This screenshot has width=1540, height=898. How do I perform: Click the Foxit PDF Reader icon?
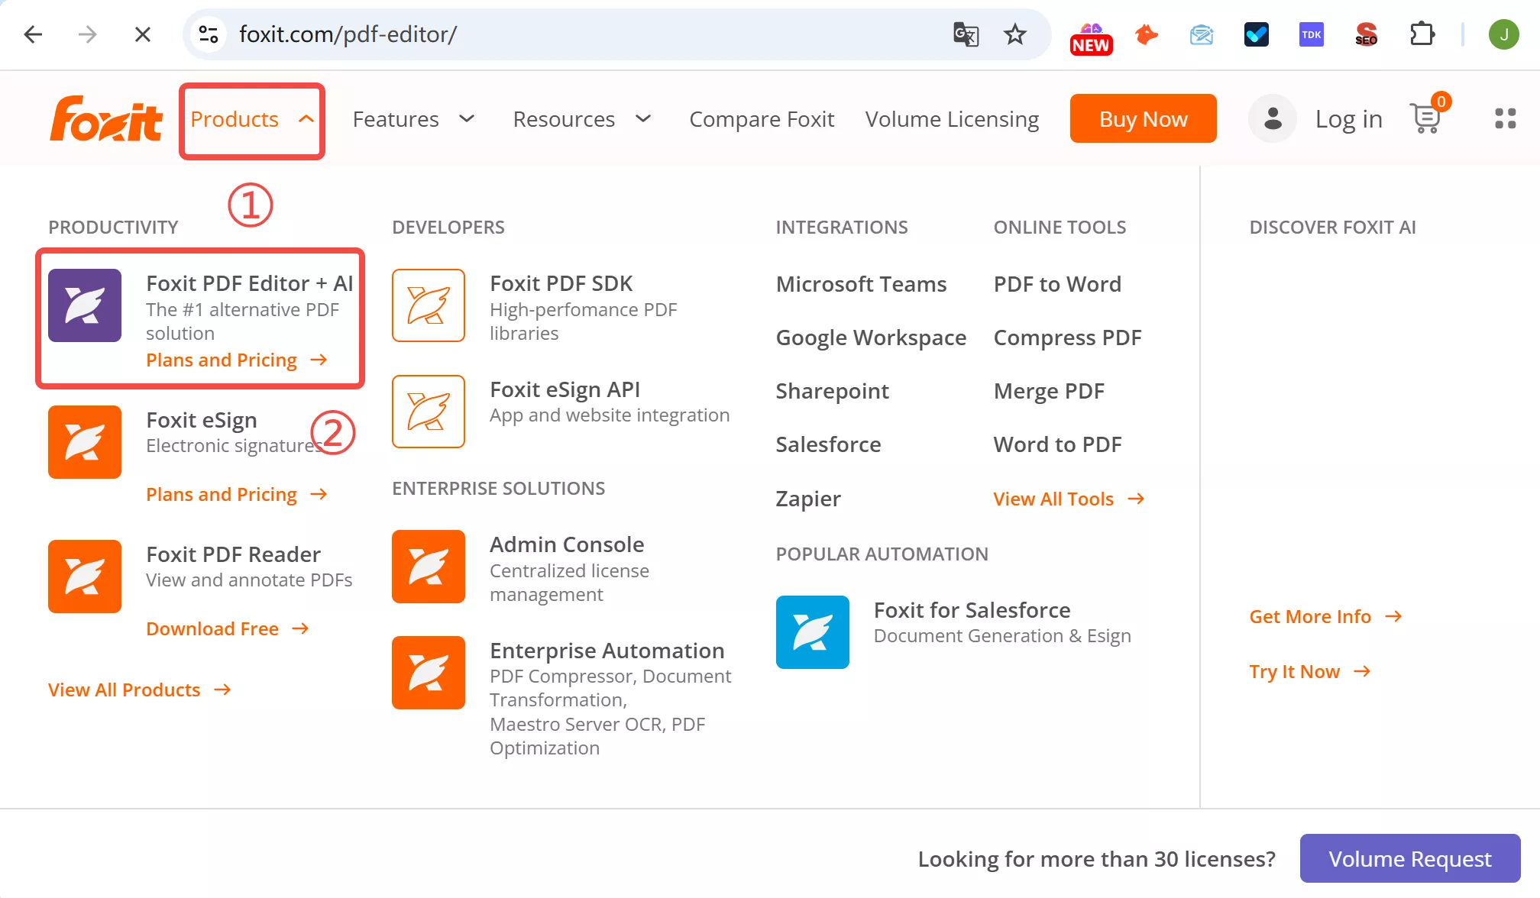point(84,576)
